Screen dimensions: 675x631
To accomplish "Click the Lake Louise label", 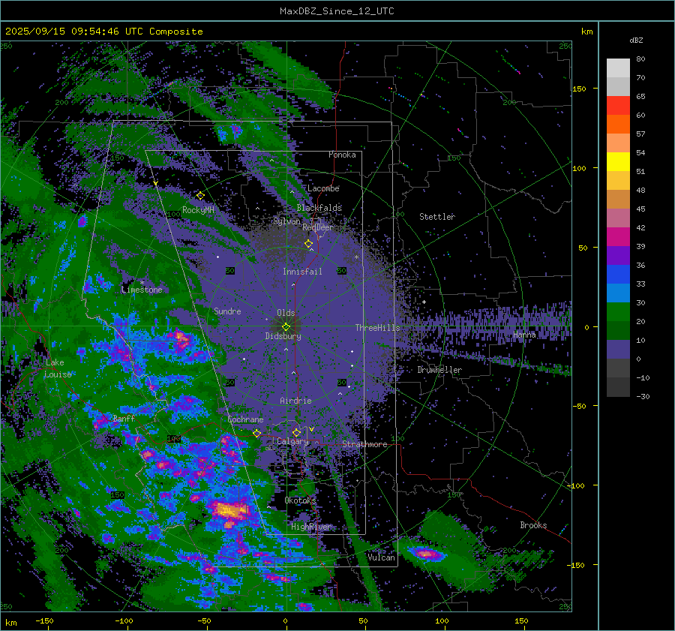I will (58, 368).
